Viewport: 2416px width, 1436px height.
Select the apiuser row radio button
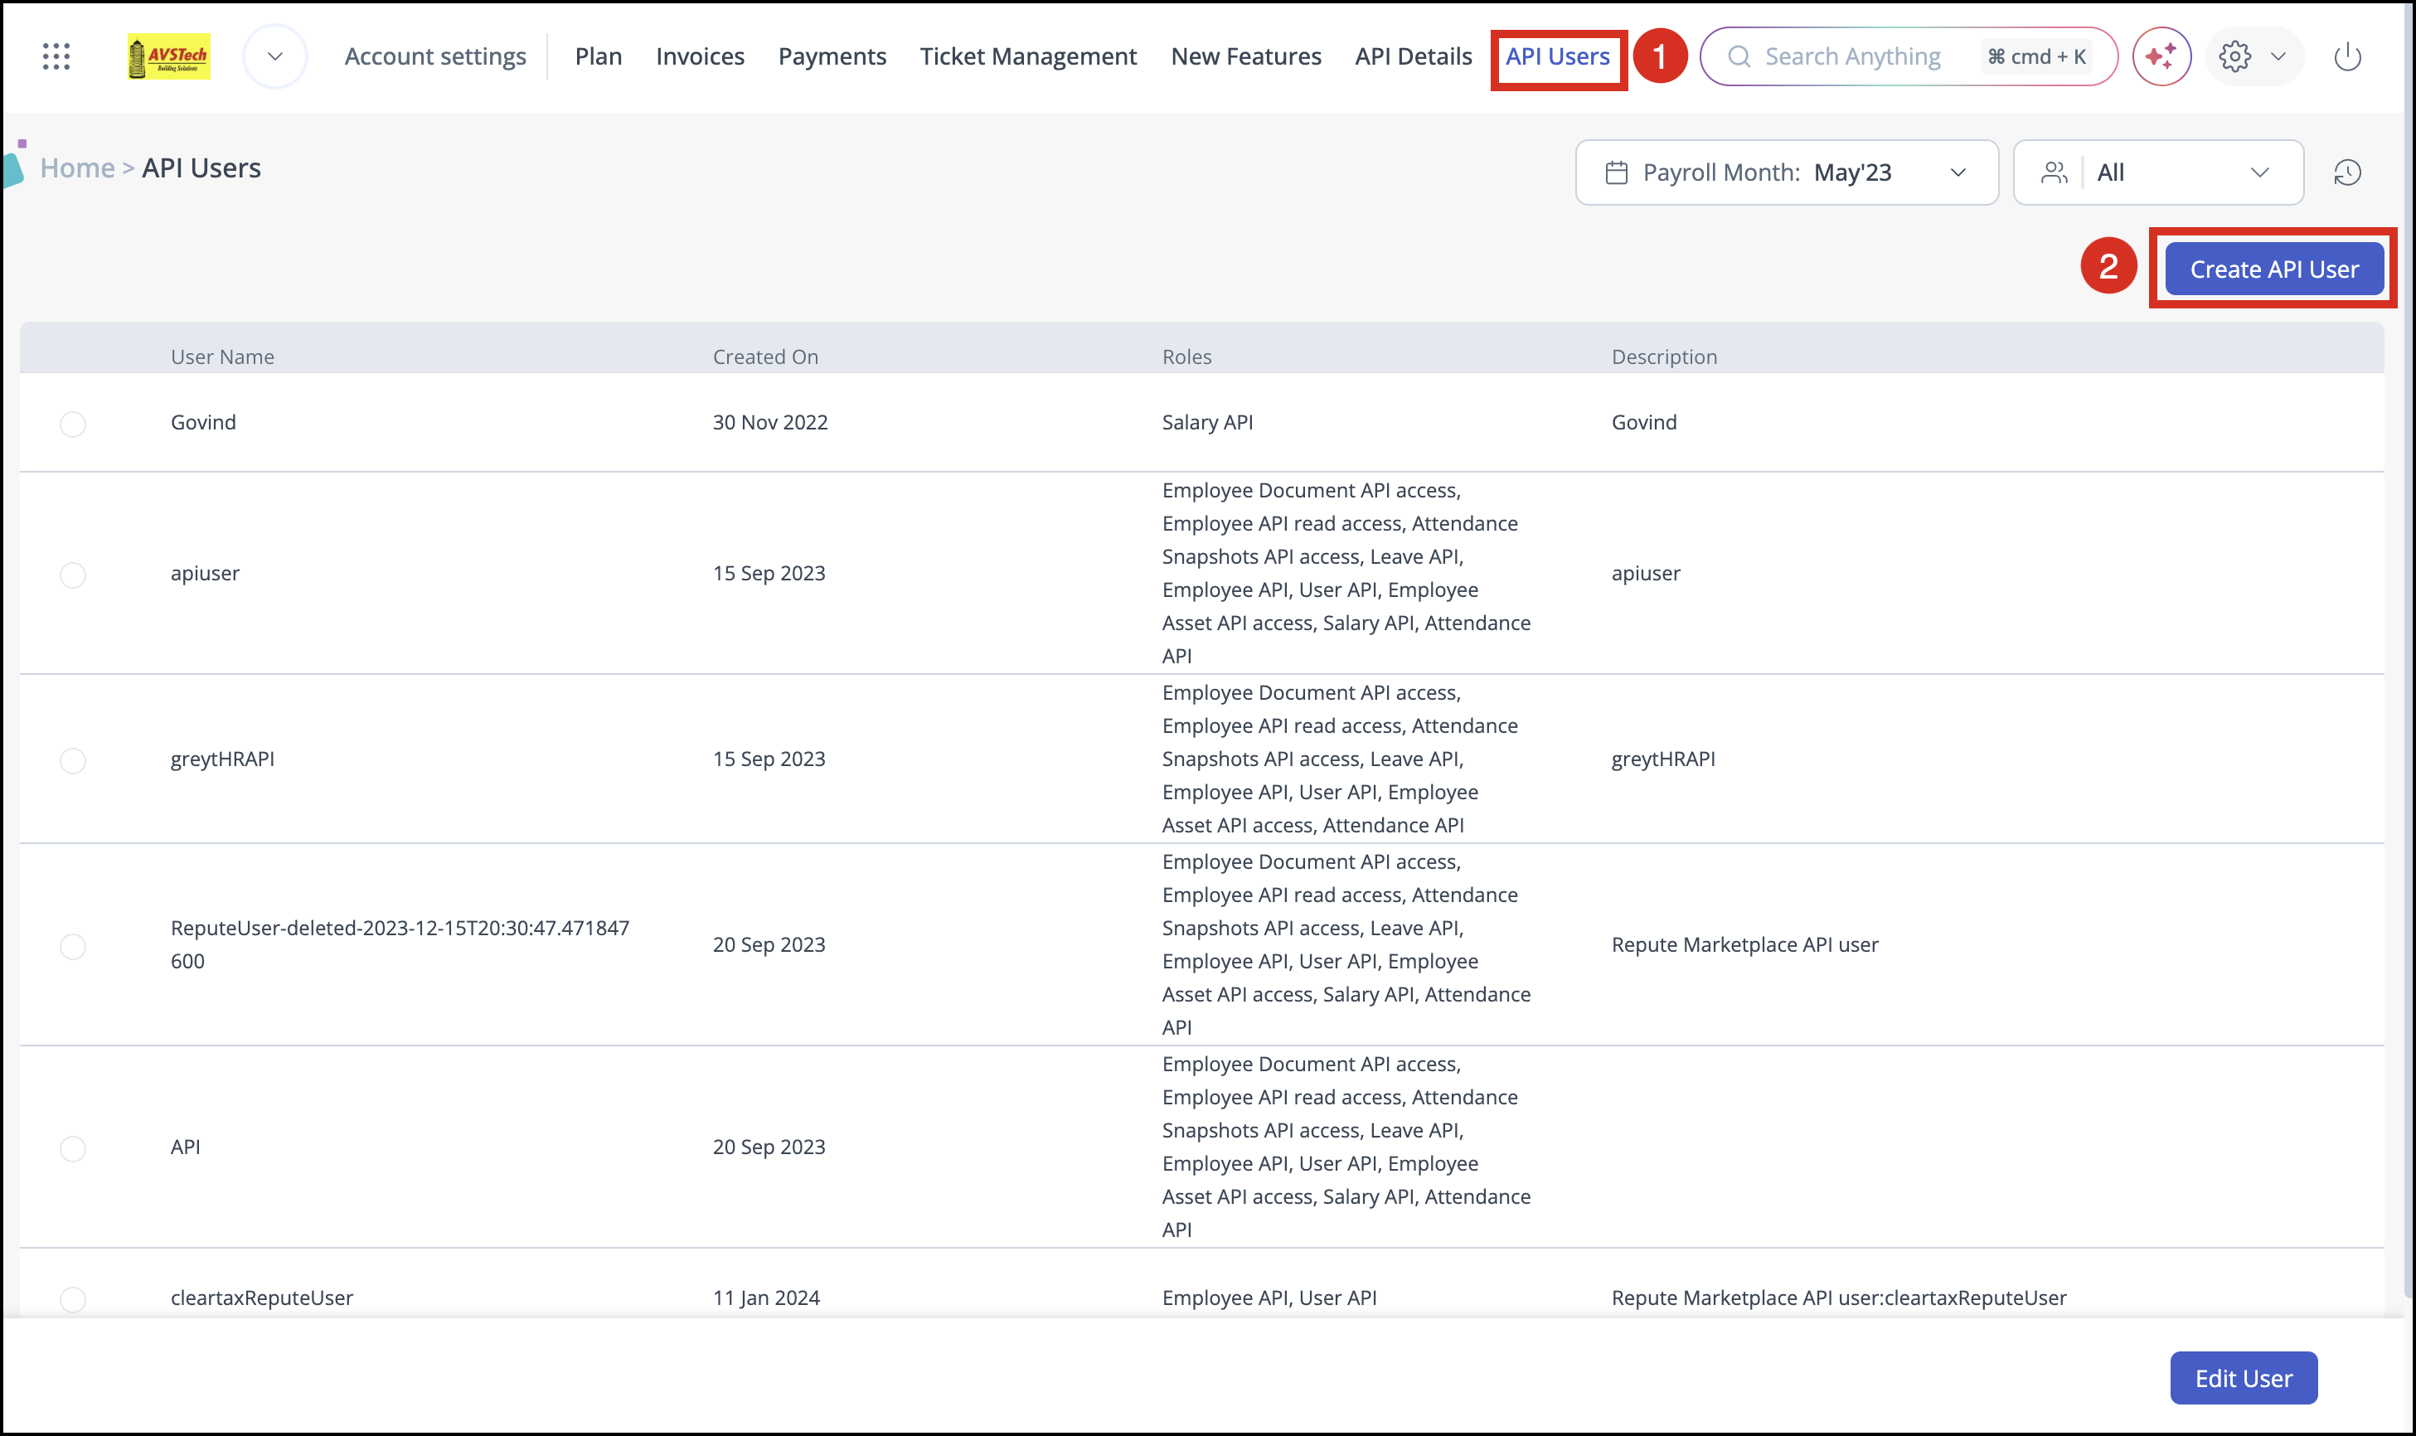73,575
